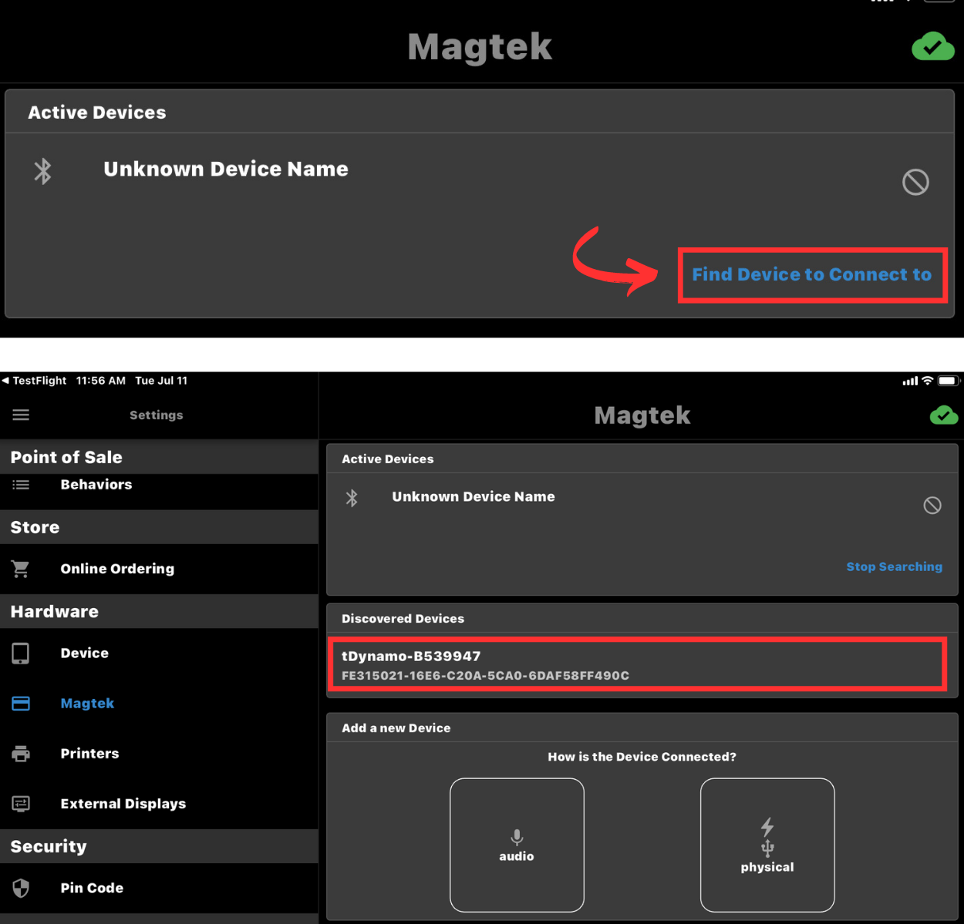Click the Magtek card icon in sidebar
The height and width of the screenshot is (924, 964).
21,704
